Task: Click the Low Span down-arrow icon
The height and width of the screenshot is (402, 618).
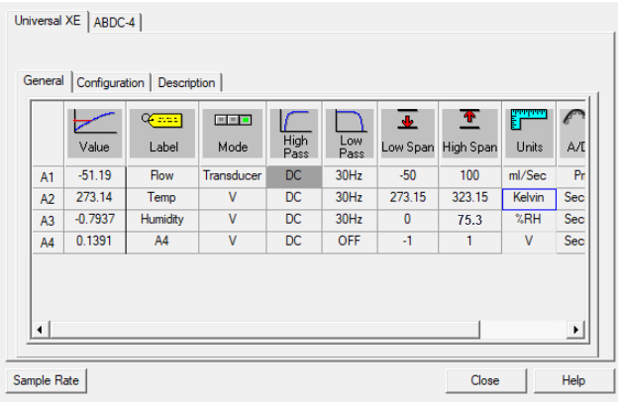Action: [x=407, y=121]
